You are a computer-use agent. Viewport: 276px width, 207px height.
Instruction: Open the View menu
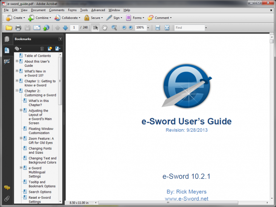click(x=24, y=10)
